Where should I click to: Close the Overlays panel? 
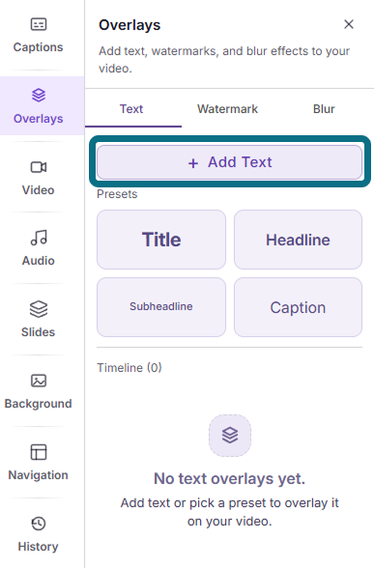pos(349,24)
